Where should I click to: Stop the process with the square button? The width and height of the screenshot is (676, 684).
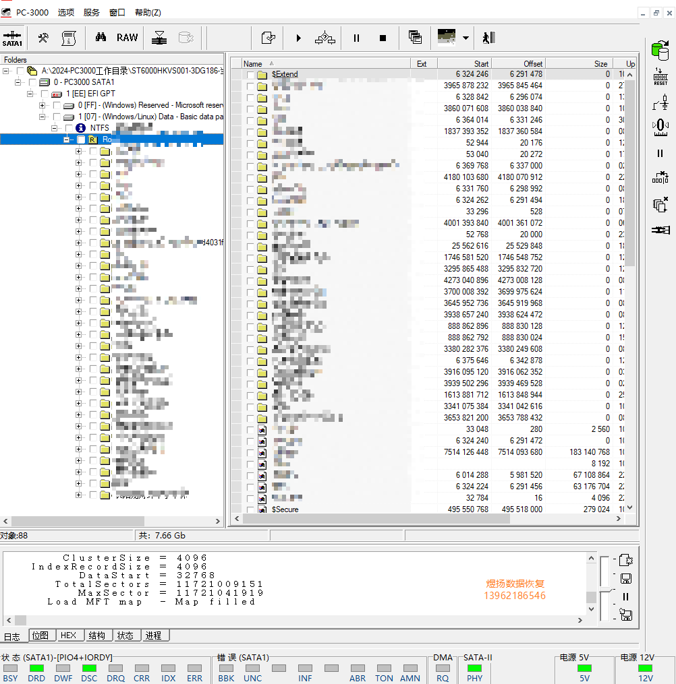pos(383,38)
